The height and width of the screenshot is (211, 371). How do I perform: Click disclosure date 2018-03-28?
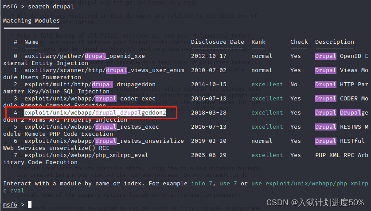click(209, 113)
